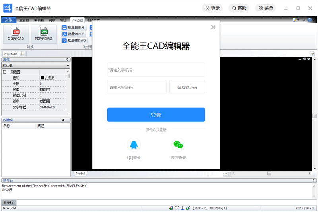The width and height of the screenshot is (318, 212).
Task: Switch to the 高级 ribbon tab
Action: coord(52,20)
